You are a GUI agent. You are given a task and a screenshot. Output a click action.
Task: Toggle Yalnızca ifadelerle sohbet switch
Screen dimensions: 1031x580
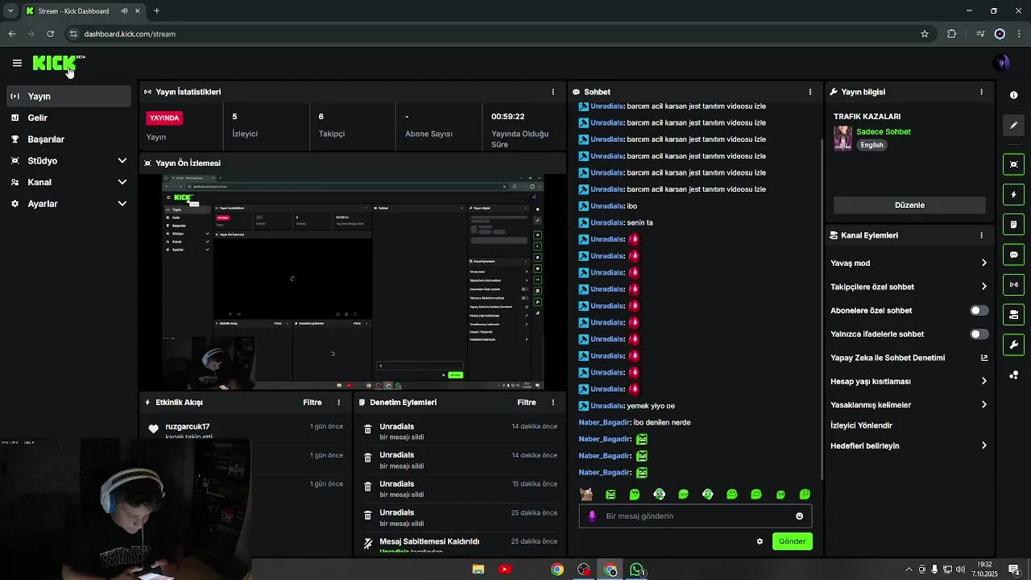click(979, 334)
